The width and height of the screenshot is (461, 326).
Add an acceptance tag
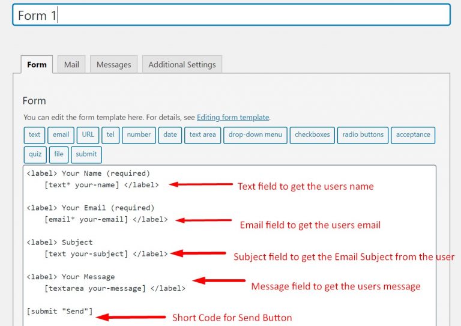coord(413,135)
